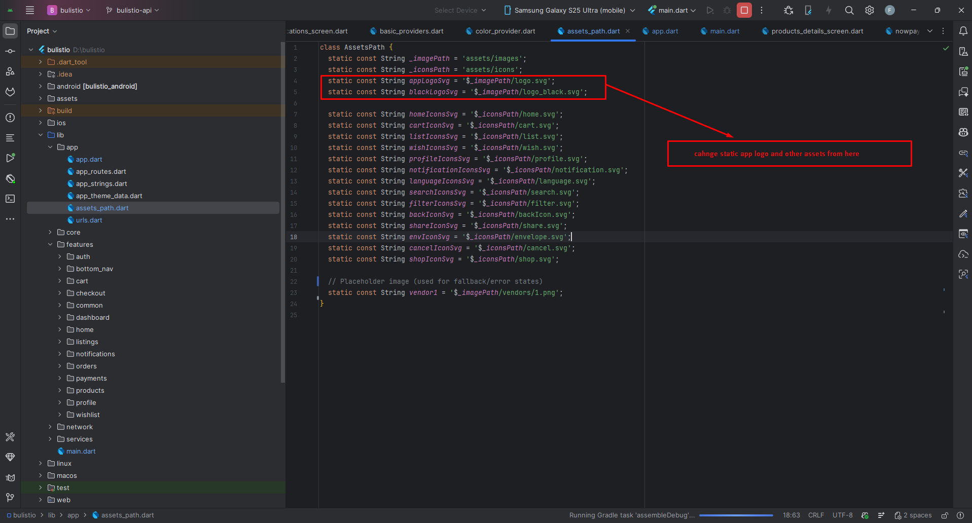Open editor tab options menu
972x523 pixels.
click(x=943, y=31)
